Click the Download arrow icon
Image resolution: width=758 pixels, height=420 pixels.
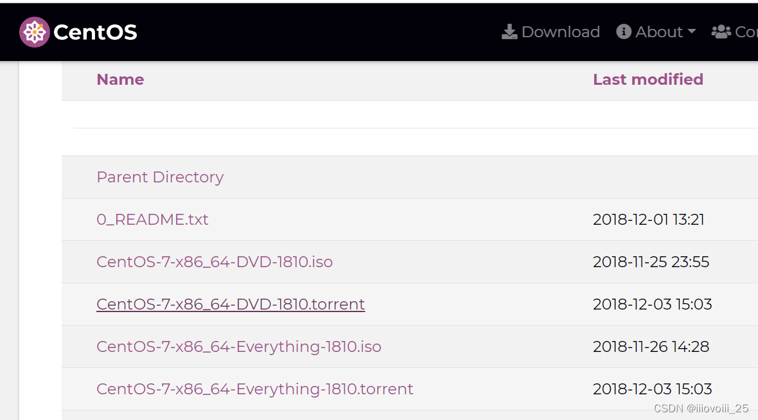pos(509,32)
